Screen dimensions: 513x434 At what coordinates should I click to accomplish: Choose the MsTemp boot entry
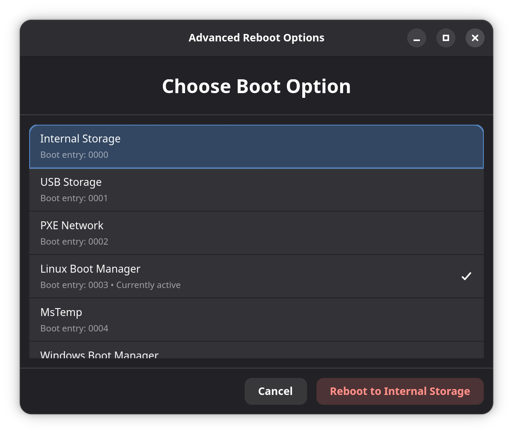[256, 320]
